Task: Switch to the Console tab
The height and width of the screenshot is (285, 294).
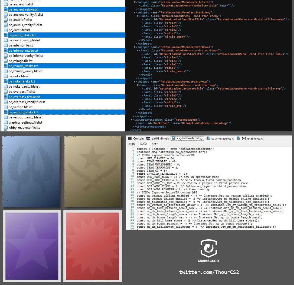Action: click(x=136, y=138)
